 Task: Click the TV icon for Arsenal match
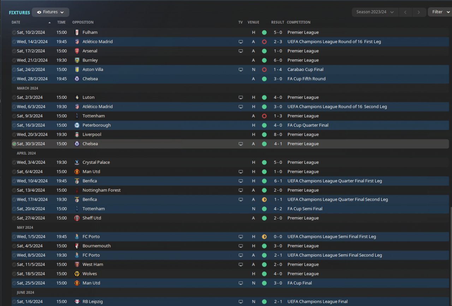coord(240,51)
